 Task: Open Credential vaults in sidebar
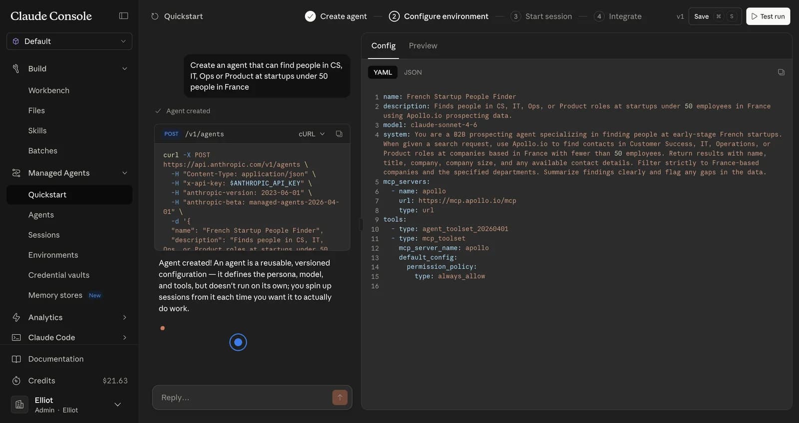point(59,275)
